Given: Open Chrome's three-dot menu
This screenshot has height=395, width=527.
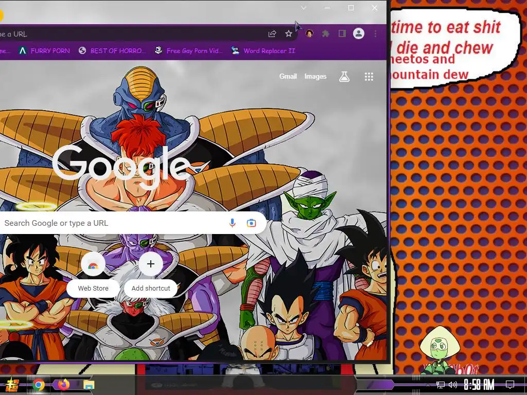Looking at the screenshot, I should [375, 33].
